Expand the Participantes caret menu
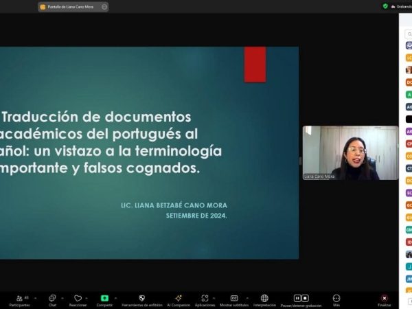 [36, 298]
